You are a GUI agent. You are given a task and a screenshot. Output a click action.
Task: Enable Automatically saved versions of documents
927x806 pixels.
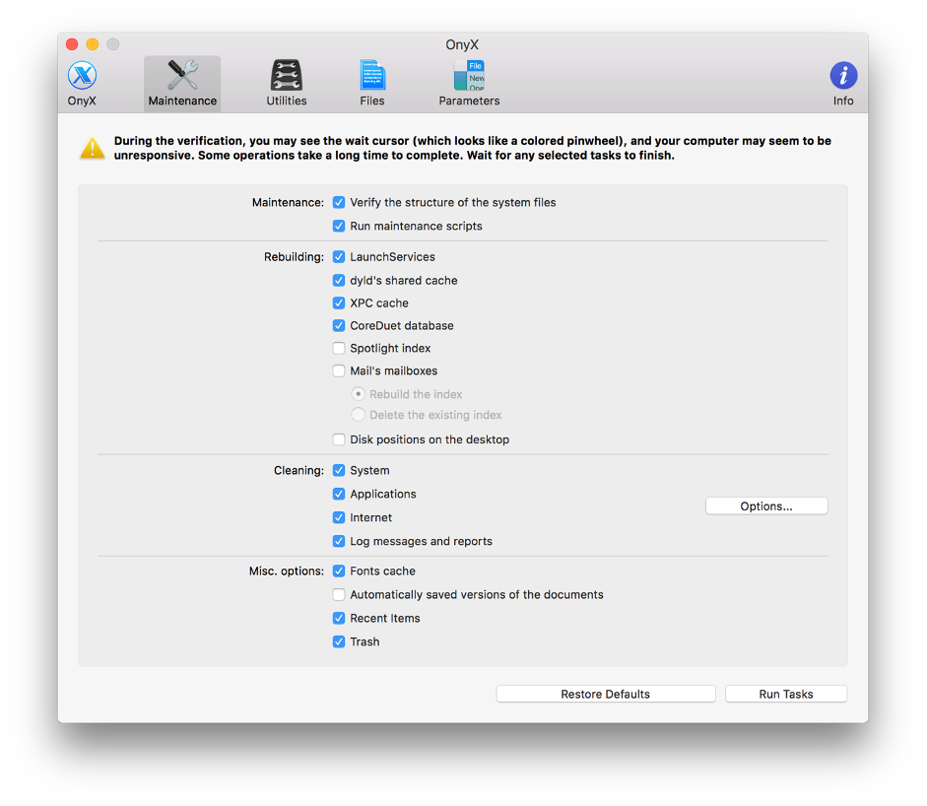339,595
